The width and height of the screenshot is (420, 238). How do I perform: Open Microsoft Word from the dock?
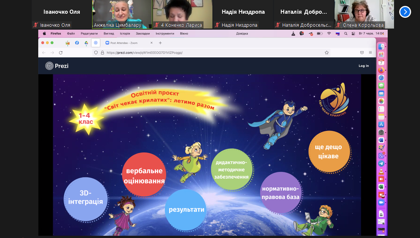pyautogui.click(x=381, y=140)
